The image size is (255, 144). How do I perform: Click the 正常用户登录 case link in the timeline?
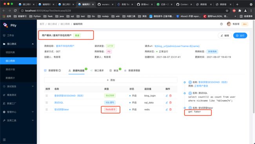(201, 86)
